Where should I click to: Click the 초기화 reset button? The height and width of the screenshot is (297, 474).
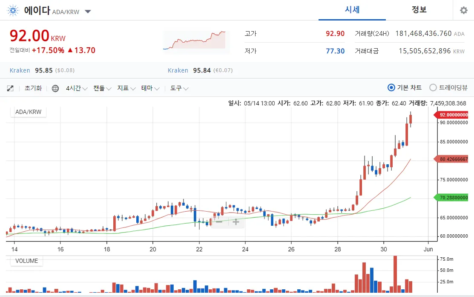(33, 88)
